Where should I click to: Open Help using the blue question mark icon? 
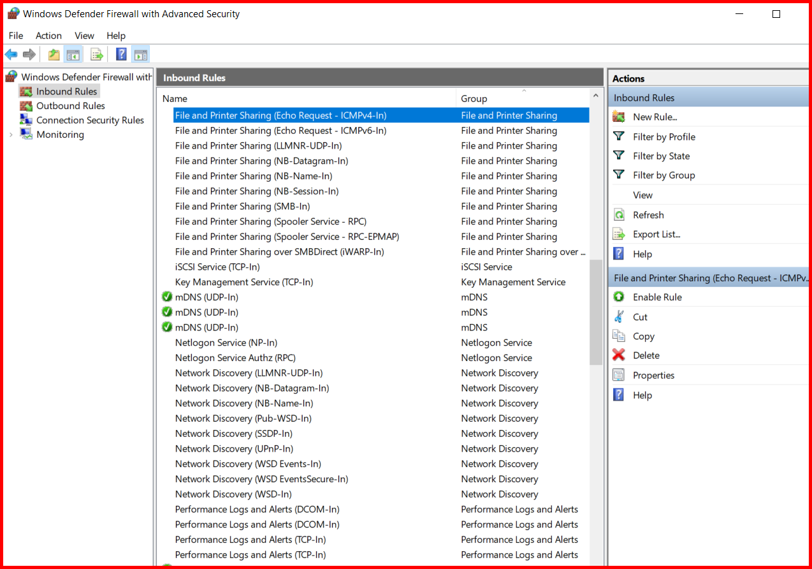120,54
